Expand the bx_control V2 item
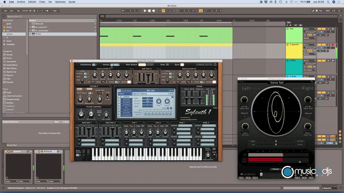This screenshot has height=193, width=344. click(x=30, y=28)
